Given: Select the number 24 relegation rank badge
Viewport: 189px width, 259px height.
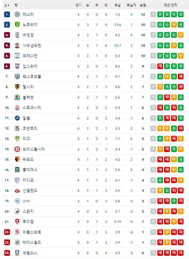Looking at the screenshot, I should [x=7, y=253].
